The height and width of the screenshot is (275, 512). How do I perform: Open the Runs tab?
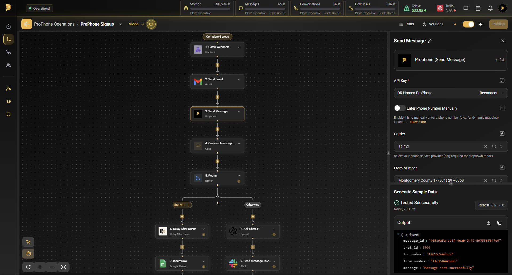[407, 24]
